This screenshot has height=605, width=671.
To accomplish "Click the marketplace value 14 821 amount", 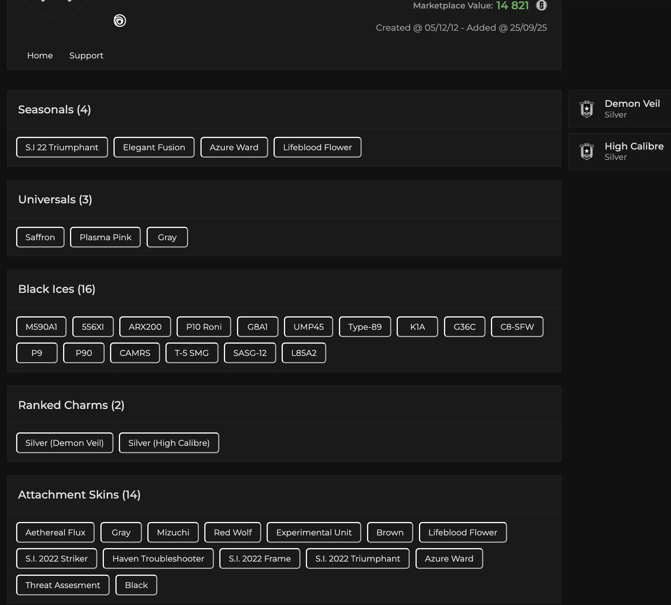I will [512, 5].
